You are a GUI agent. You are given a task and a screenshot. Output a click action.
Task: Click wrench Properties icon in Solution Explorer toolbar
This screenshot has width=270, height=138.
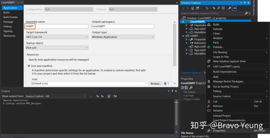pyautogui.click(x=229, y=8)
